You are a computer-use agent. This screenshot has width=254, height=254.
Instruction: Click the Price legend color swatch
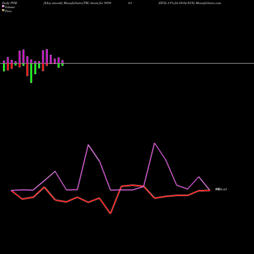pos(3,11)
